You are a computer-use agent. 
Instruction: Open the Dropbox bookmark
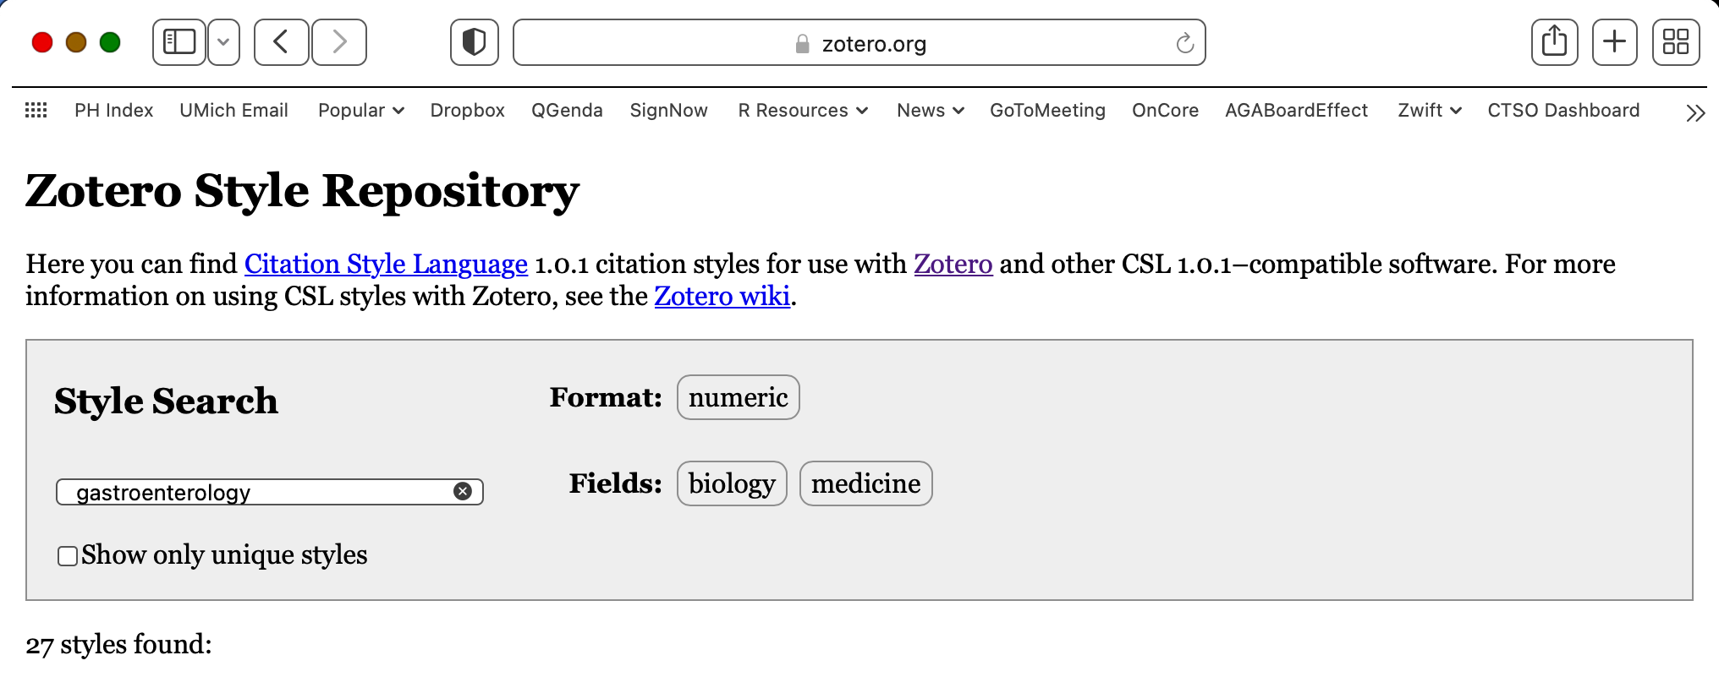[x=467, y=110]
